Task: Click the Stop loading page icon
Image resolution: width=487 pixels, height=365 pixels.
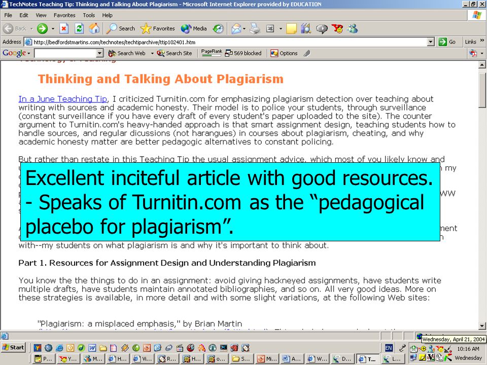Action: (x=64, y=28)
